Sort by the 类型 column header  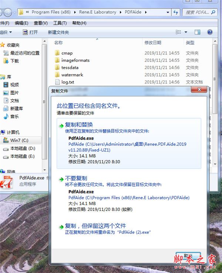190,42
